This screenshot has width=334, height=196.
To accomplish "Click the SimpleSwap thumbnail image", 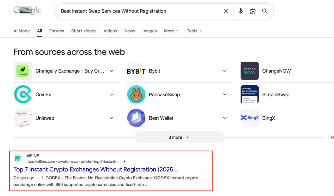I will pos(249,94).
